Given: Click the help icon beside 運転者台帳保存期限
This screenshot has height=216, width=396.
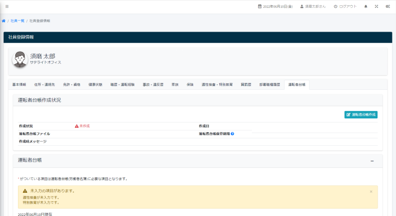Looking at the screenshot, I should (232, 134).
